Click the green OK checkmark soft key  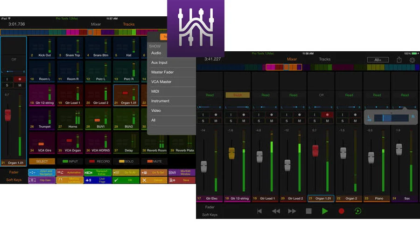coord(126,180)
